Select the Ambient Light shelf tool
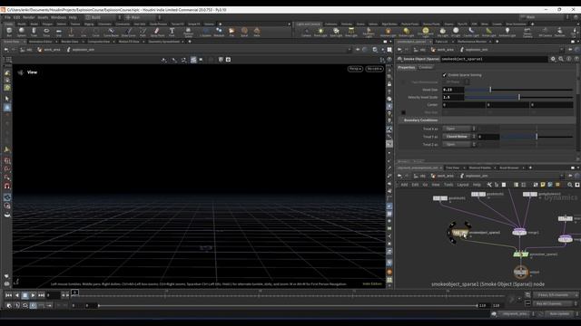The width and height of the screenshot is (581, 326). [x=507, y=33]
